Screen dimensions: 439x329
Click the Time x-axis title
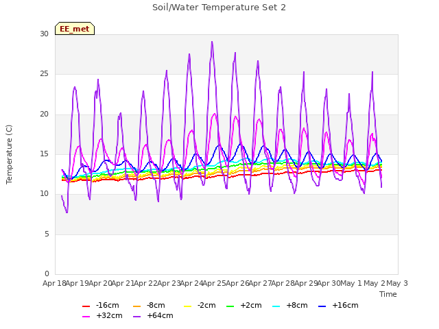point(388,294)
